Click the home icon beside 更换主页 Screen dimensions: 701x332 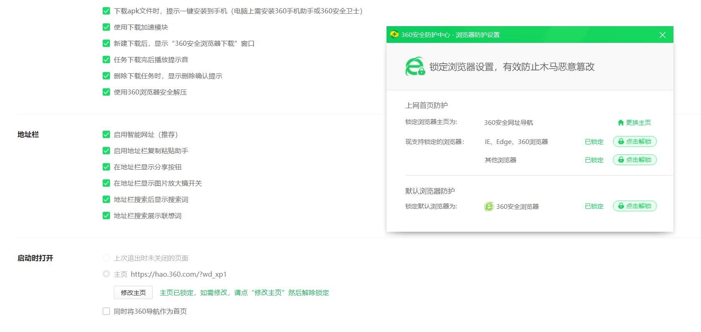pos(621,123)
